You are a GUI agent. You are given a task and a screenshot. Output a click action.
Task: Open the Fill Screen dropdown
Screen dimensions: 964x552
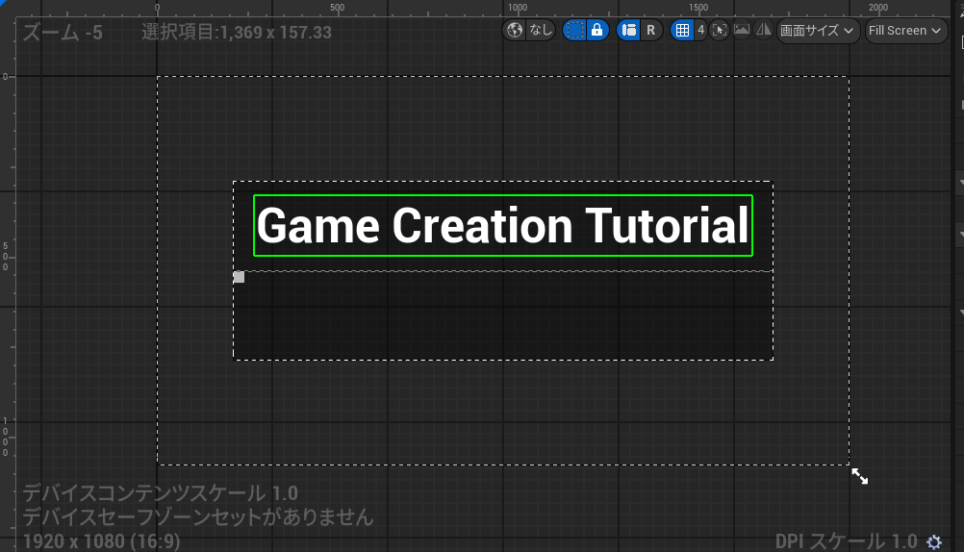[x=905, y=30]
